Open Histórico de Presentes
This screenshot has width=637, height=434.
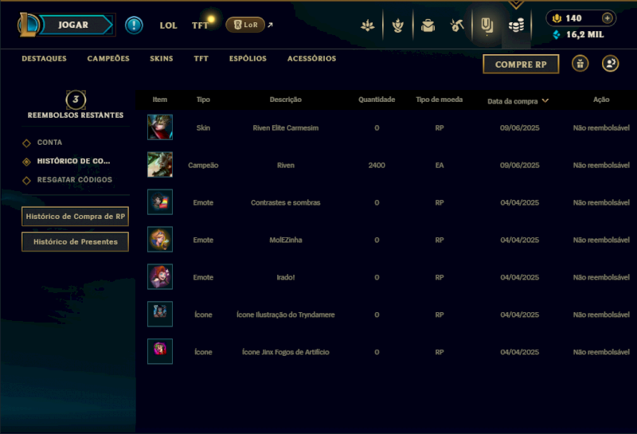point(75,242)
